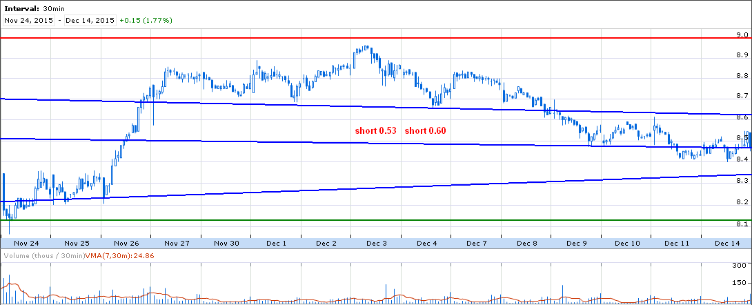
Task: Click the "short 0.53" annotation
Action: [x=375, y=131]
